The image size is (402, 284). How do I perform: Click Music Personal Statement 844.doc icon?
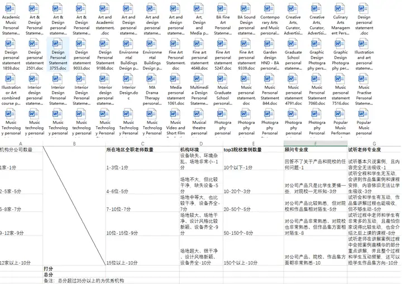pos(270,90)
